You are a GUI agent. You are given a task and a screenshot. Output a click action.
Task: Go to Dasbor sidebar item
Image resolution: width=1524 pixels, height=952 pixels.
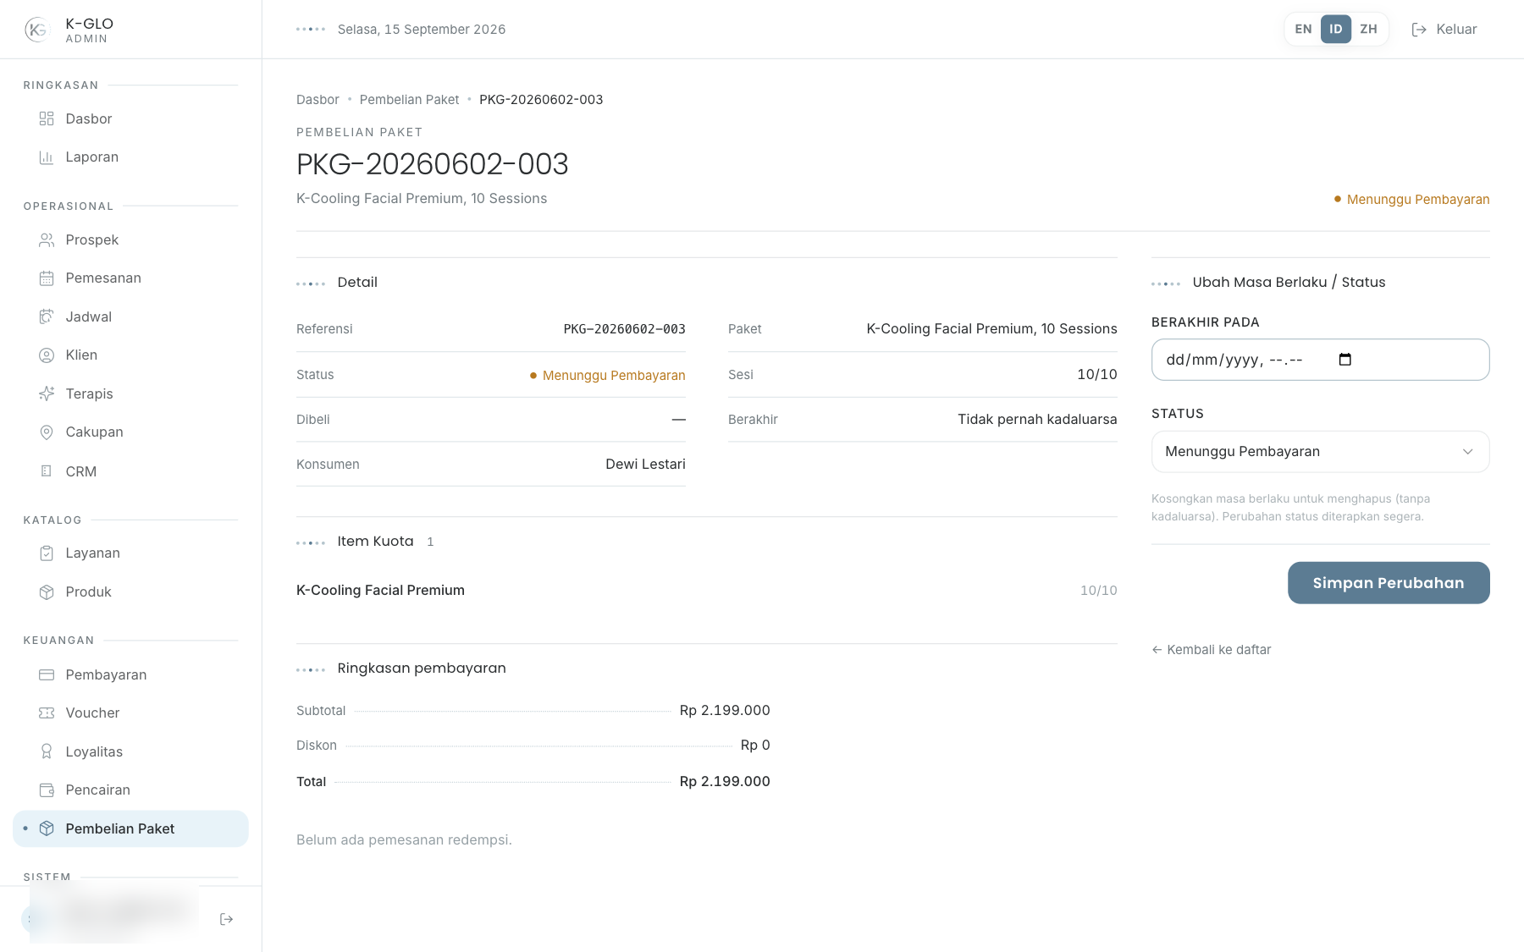(130, 118)
